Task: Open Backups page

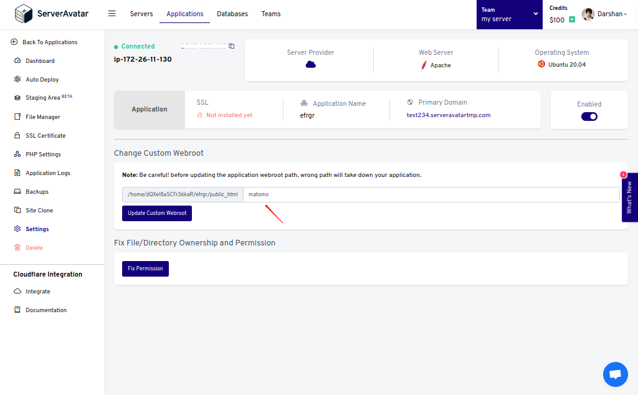Action: click(37, 192)
